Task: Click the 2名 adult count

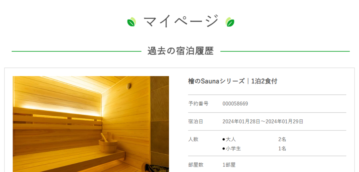Action: pos(282,139)
